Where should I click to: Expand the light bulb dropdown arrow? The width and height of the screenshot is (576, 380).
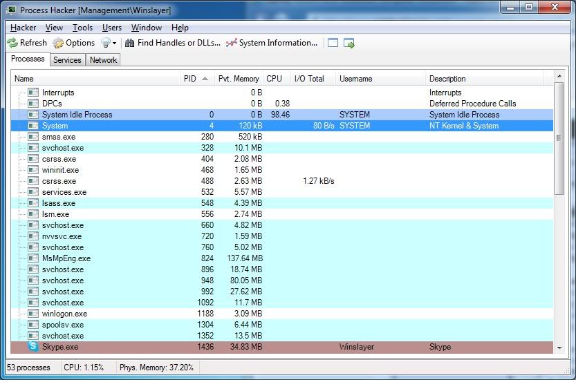pos(115,44)
